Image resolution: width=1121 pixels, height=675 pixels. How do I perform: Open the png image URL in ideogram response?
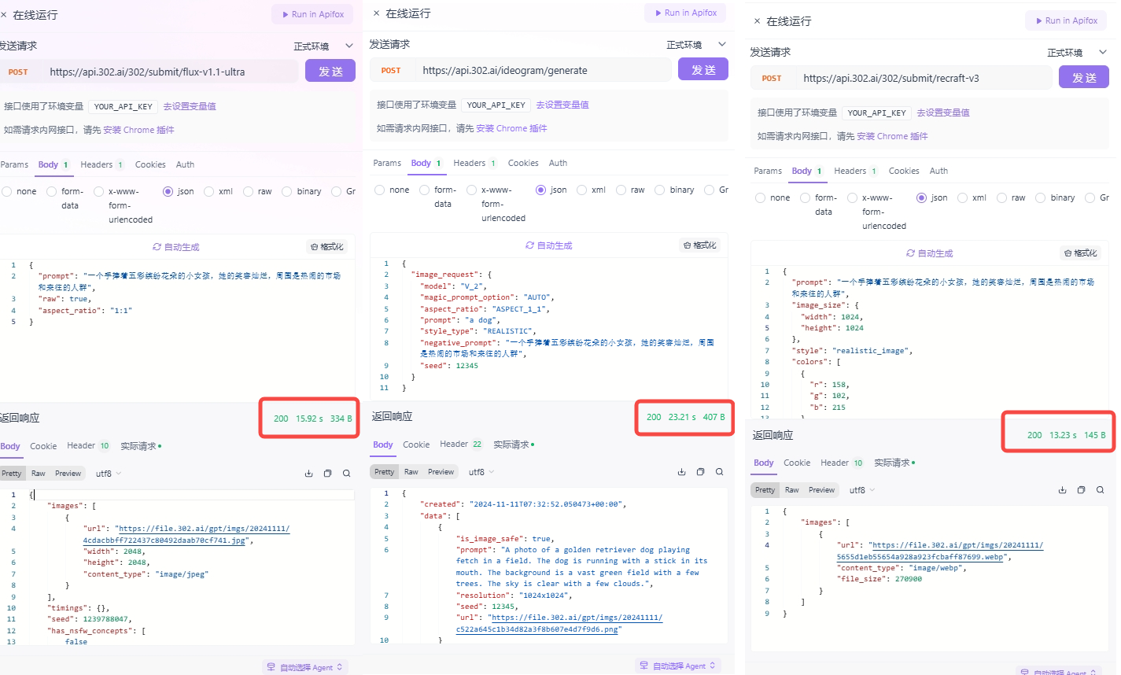(x=559, y=623)
